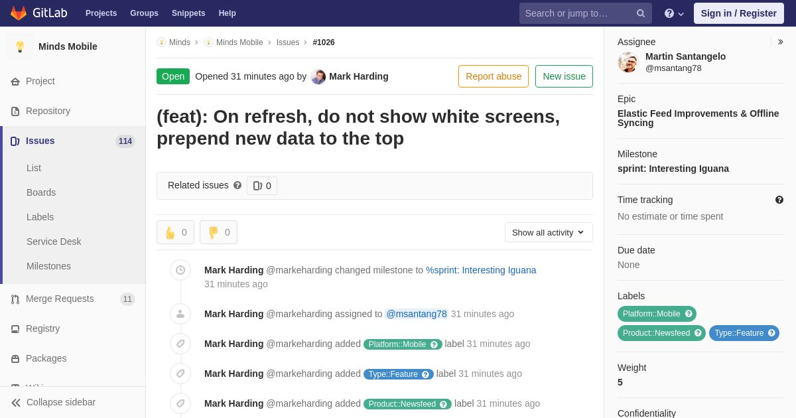Click Sign in / Register button
Screen dimensions: 796x418
click(738, 13)
